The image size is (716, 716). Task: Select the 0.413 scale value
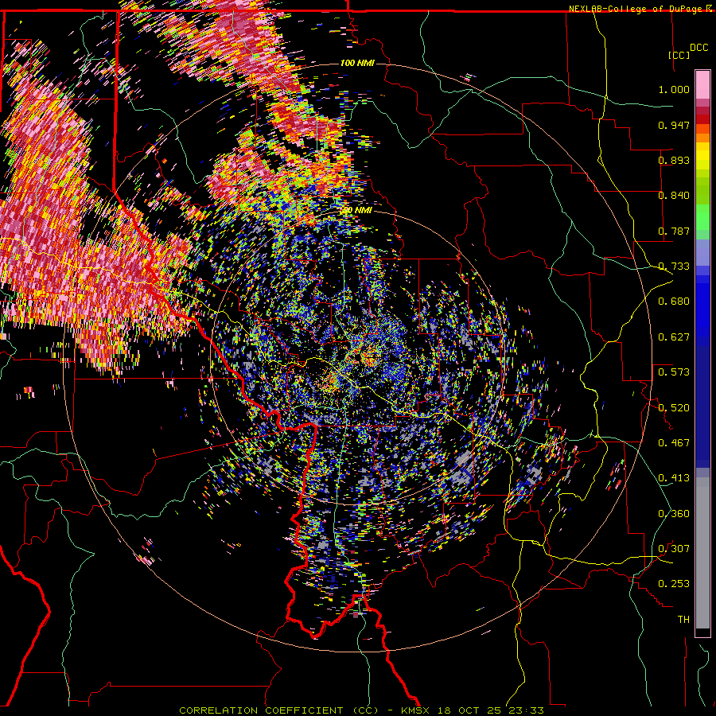click(674, 478)
